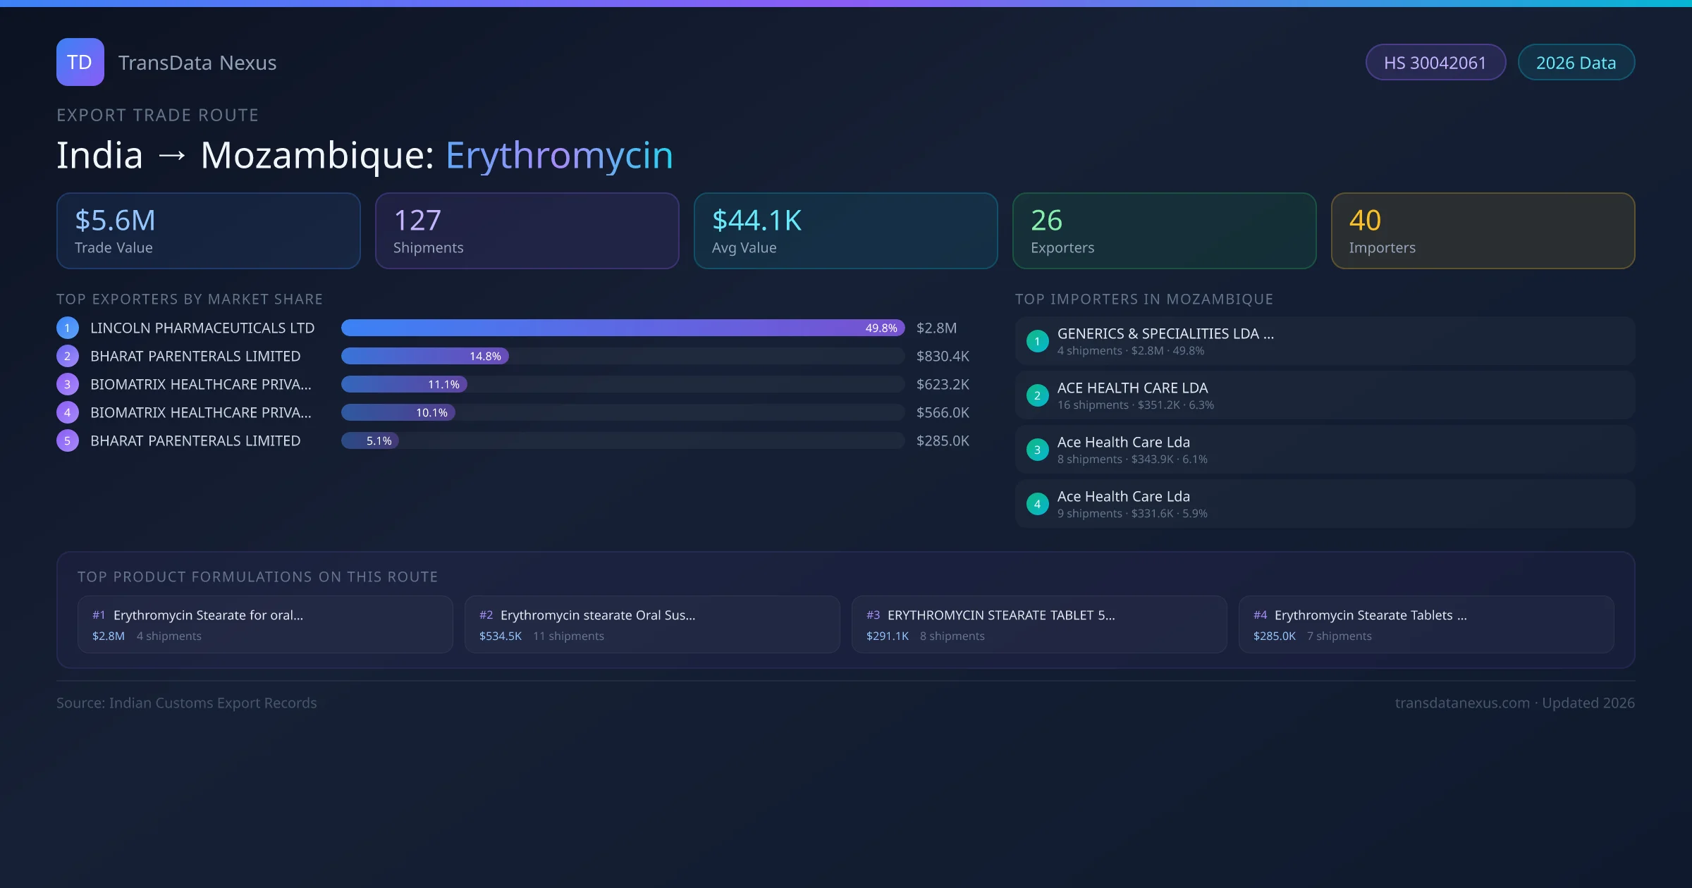The width and height of the screenshot is (1692, 888).
Task: Click Bharat Parenterals 14.8% share bar
Action: 424,356
